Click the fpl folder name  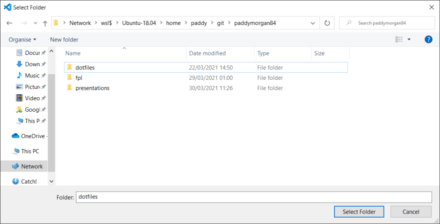[x=78, y=78]
